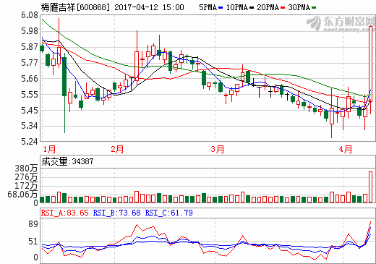This screenshot has width=376, height=264.
Task: Select the 1月 time axis label
Action: coord(49,149)
